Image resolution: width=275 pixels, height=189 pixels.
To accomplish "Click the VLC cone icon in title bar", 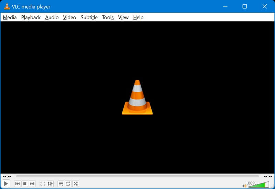I will click(x=7, y=6).
